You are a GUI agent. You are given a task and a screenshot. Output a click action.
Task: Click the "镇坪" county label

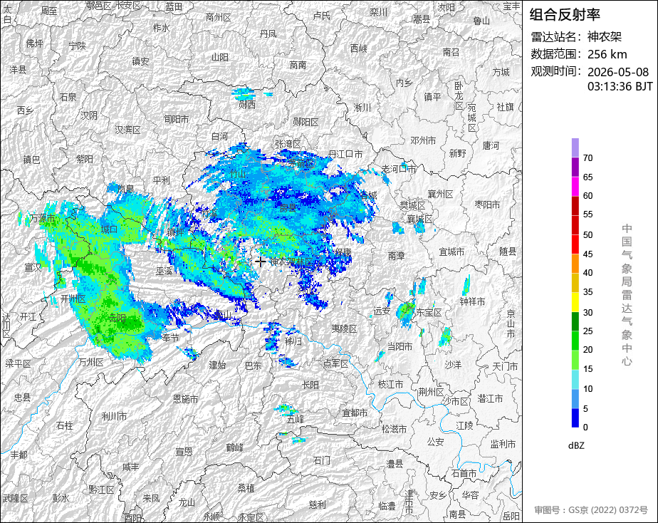(x=175, y=232)
